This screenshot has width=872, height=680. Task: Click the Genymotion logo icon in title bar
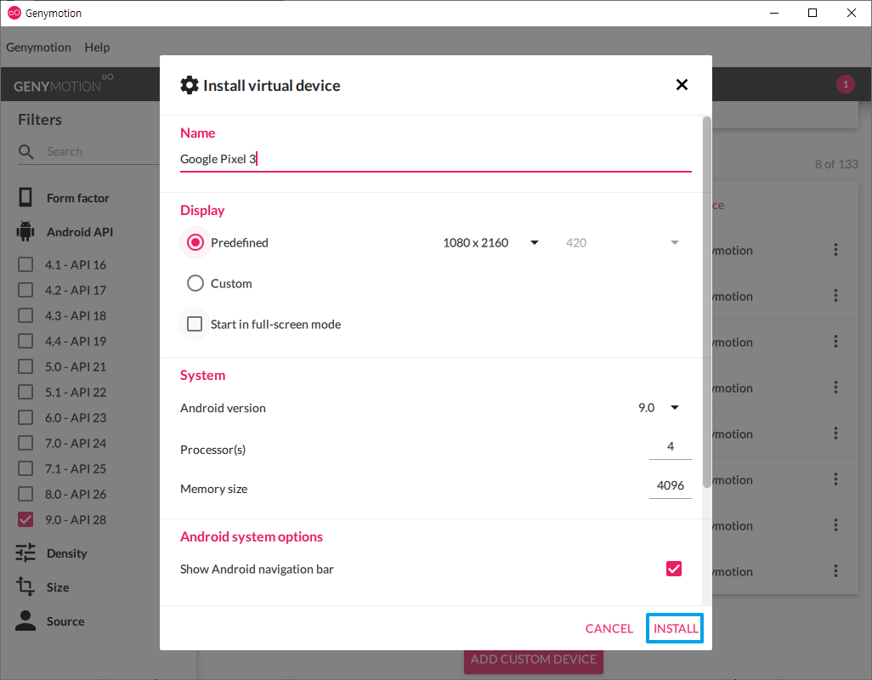(14, 13)
